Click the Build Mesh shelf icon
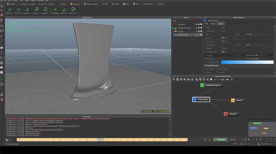Screen dimensions: 276x154 coord(55,10)
